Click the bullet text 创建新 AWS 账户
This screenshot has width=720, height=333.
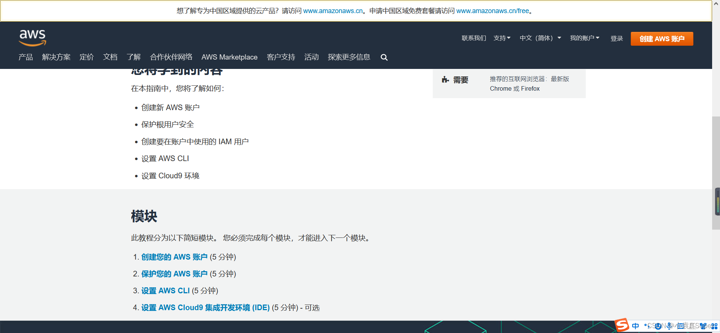[170, 108]
